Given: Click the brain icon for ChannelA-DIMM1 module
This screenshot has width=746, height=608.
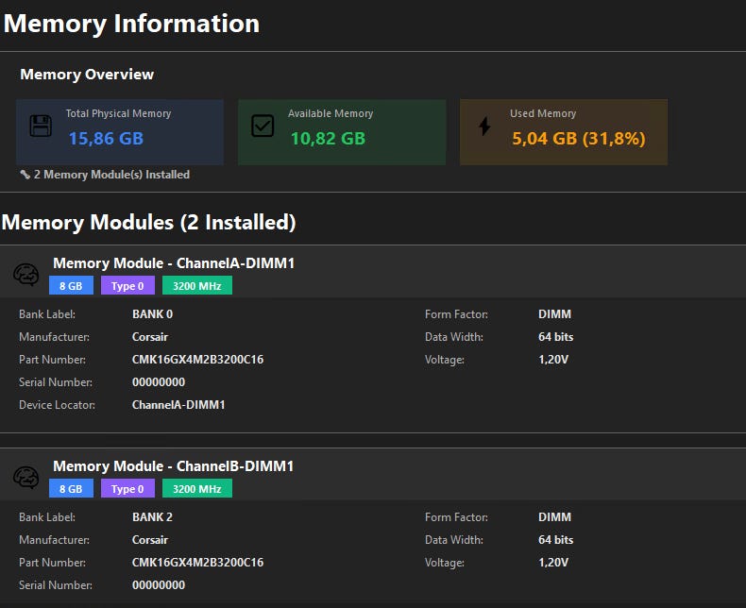Looking at the screenshot, I should 25,274.
